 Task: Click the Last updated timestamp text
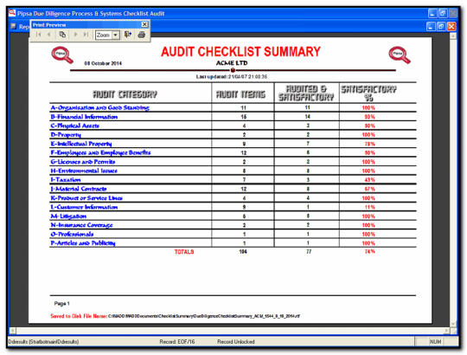(232, 76)
